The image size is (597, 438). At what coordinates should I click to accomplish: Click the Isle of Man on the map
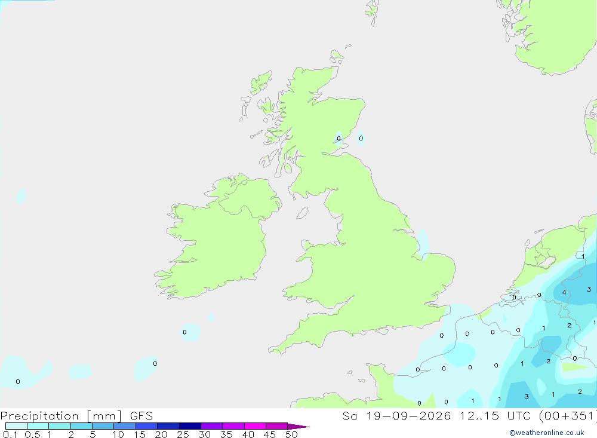302,213
